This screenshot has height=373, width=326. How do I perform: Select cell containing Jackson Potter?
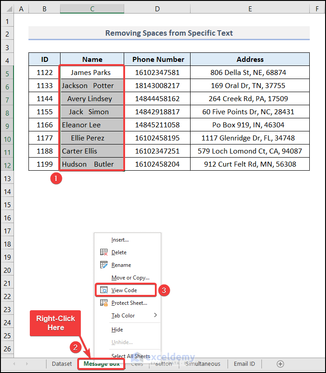pos(92,85)
